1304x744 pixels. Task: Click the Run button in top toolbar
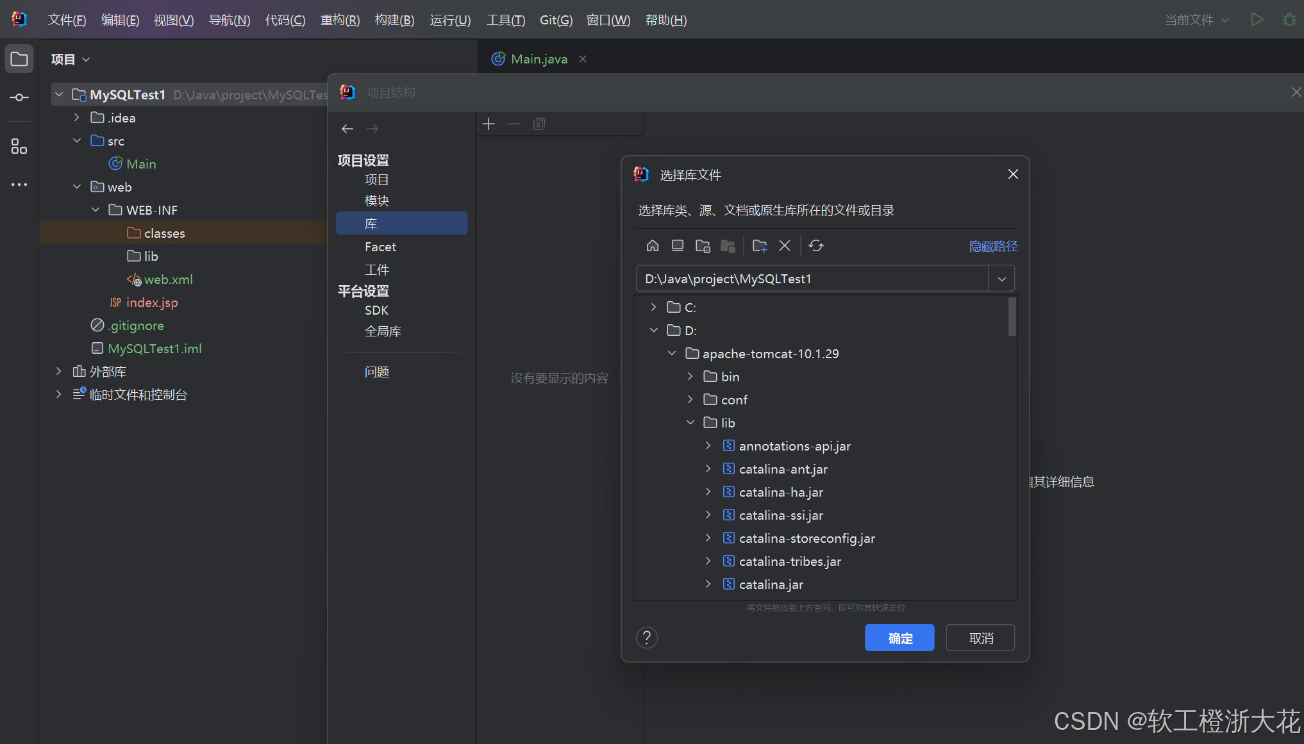pyautogui.click(x=1257, y=20)
